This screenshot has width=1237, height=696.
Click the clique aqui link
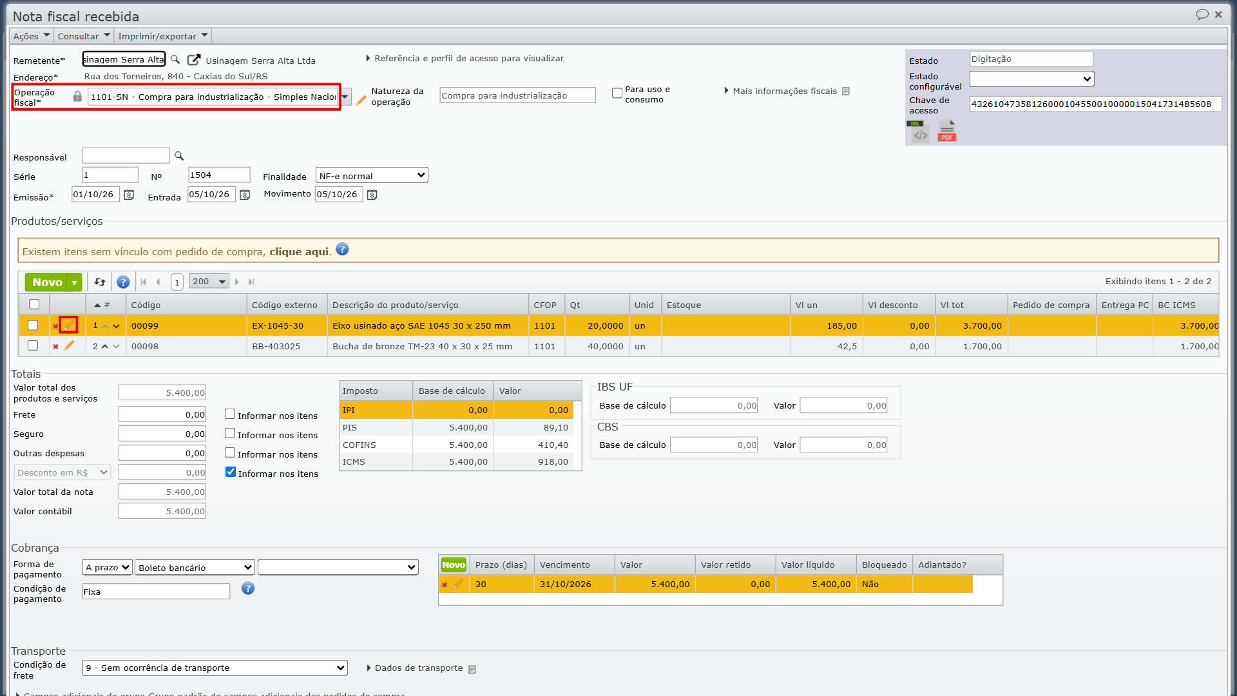(299, 251)
